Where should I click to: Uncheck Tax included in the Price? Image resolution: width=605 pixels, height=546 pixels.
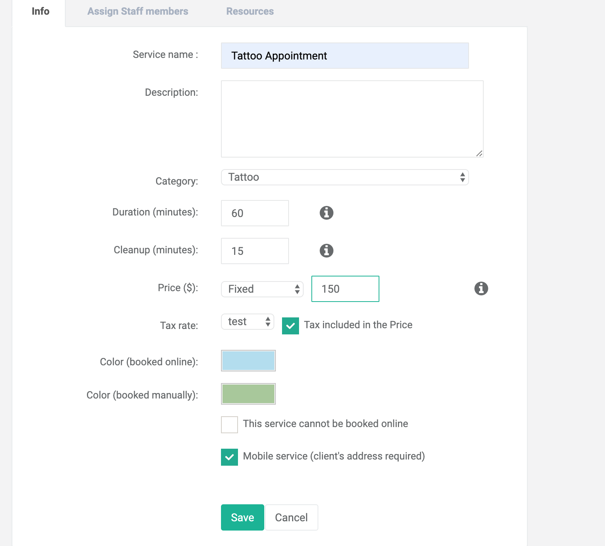coord(291,326)
